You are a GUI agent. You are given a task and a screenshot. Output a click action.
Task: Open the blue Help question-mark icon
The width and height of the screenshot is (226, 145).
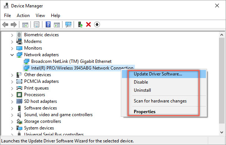[48, 24]
